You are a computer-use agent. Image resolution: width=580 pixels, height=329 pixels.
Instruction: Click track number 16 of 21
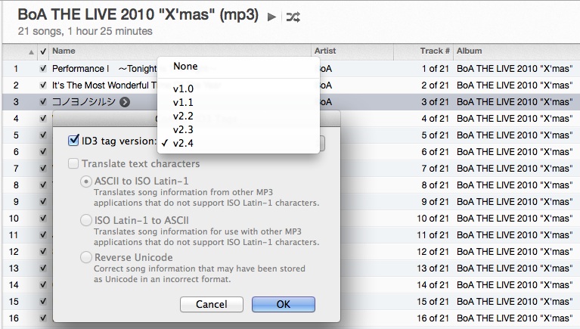pyautogui.click(x=433, y=318)
